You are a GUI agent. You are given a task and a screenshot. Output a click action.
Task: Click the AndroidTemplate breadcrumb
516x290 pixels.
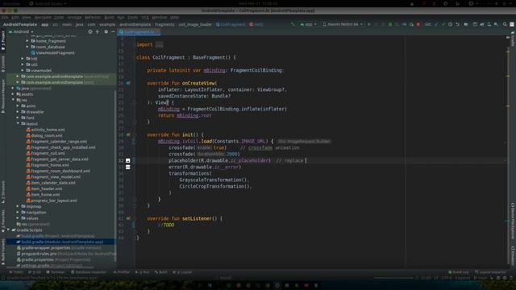pyautogui.click(x=19, y=24)
